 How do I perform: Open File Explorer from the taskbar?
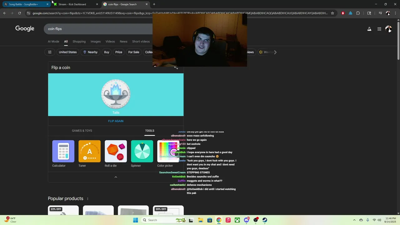[200, 220]
